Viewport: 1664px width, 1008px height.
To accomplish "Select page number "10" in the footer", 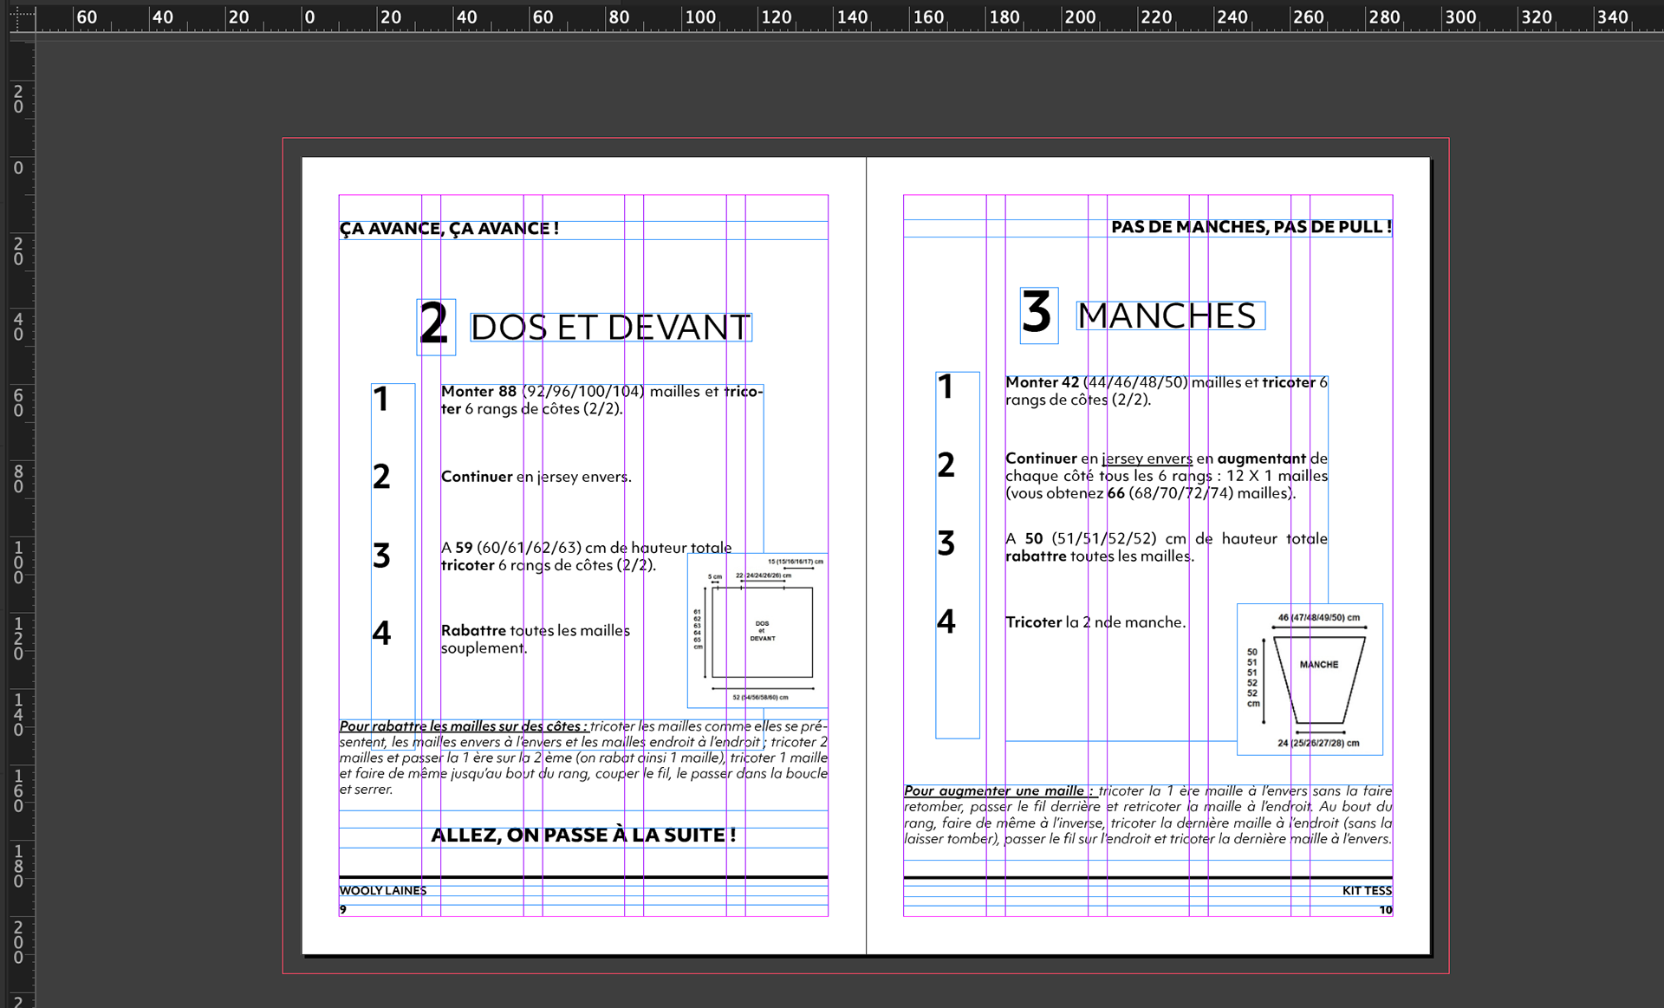I will pos(1386,909).
